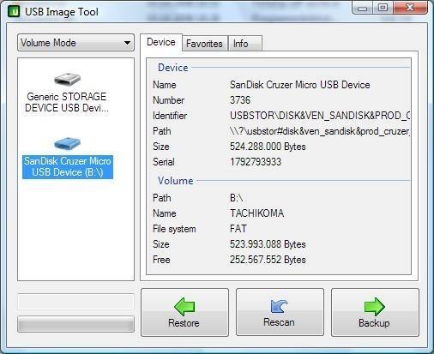434x354 pixels.
Task: Click the gray progress bar at bottom left
Action: pos(75,324)
